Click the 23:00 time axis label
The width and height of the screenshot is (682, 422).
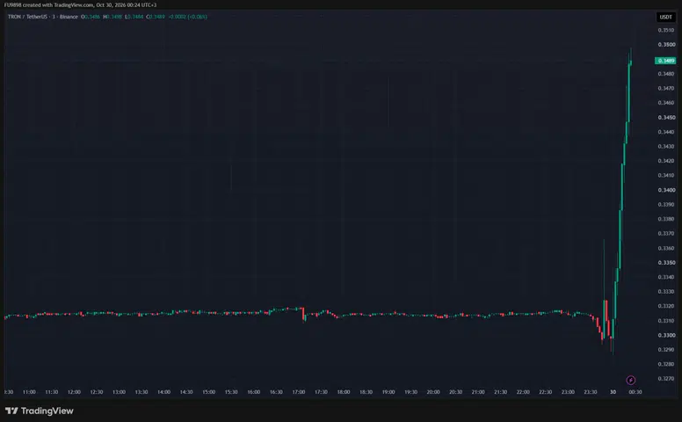tap(568, 392)
